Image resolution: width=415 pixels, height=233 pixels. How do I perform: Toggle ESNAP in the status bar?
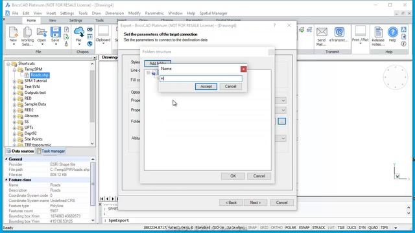click(x=304, y=227)
